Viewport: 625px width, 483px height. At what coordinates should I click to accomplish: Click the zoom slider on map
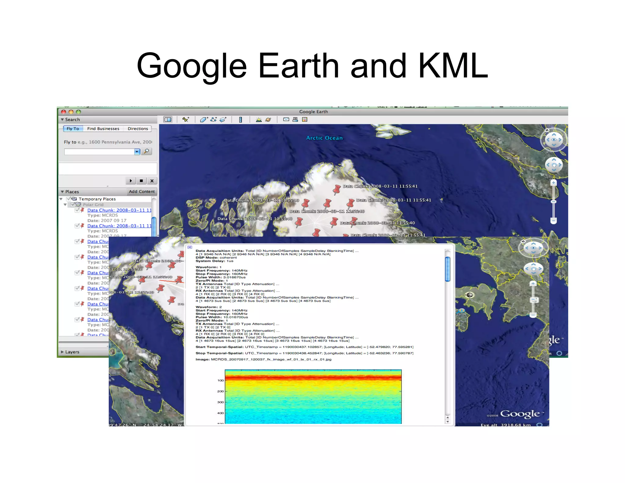(553, 202)
